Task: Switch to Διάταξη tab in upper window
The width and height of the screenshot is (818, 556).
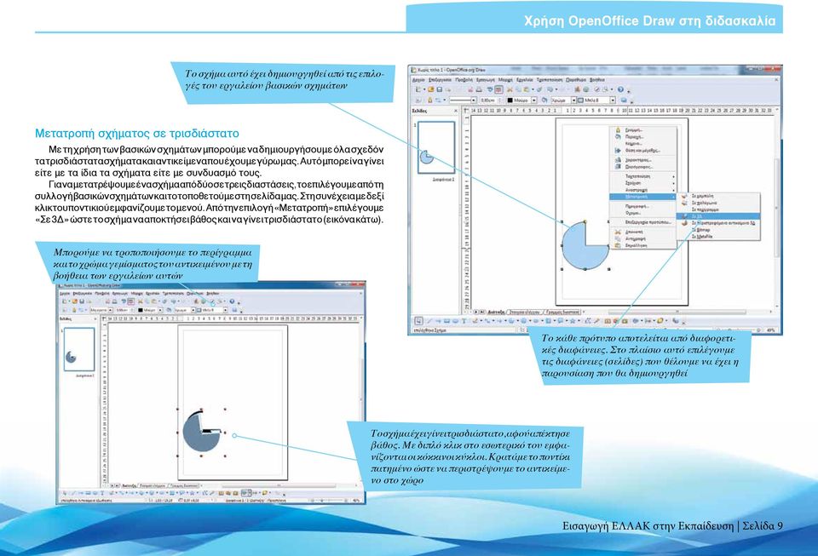Action: point(496,312)
